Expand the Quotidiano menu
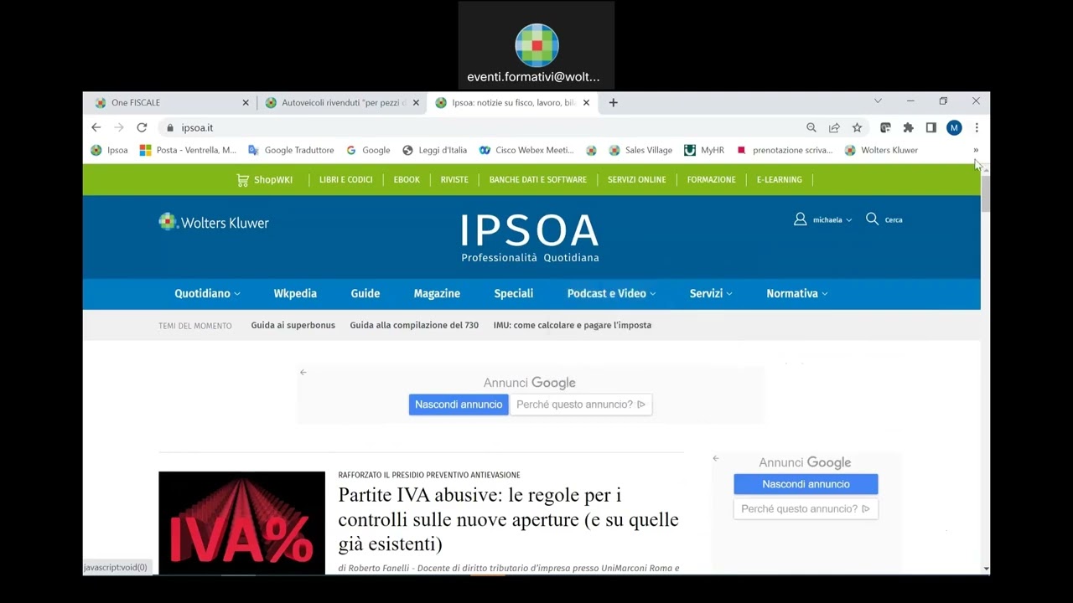Viewport: 1073px width, 603px height. (207, 293)
